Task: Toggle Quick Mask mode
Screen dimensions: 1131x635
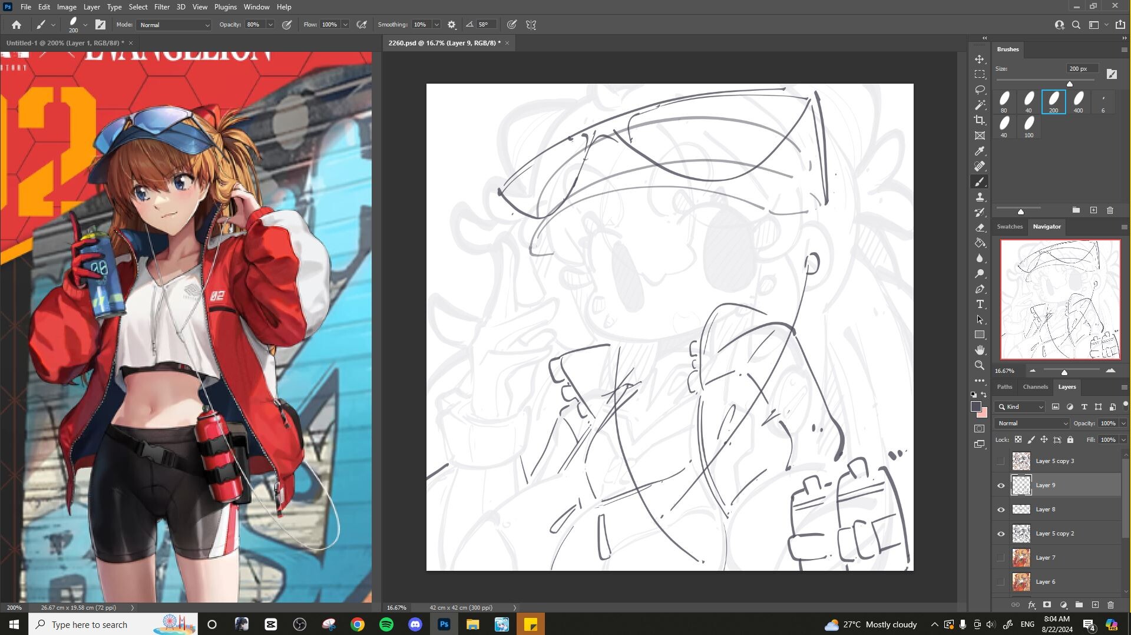Action: (x=980, y=429)
